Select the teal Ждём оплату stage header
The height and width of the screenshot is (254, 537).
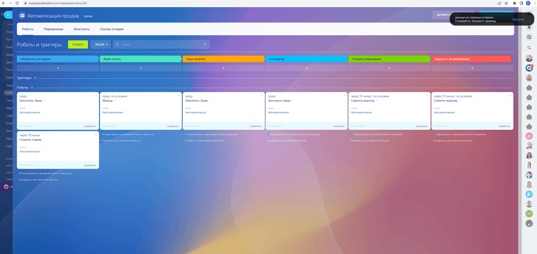[141, 59]
